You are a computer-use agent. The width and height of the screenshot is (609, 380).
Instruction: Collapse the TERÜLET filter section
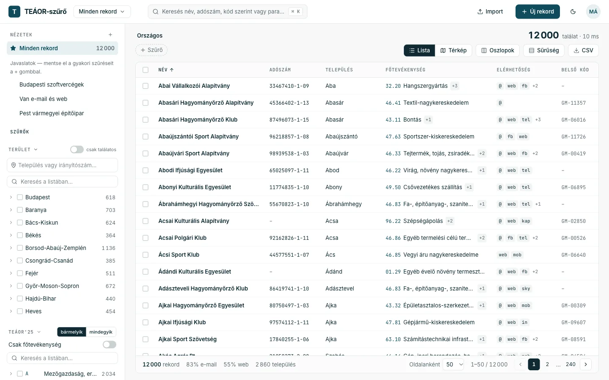23,149
